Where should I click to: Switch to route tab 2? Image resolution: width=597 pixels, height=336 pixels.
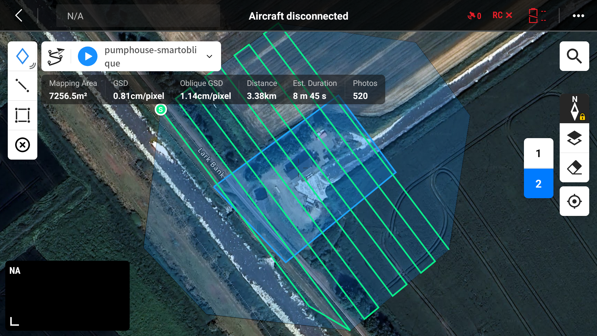coord(538,184)
